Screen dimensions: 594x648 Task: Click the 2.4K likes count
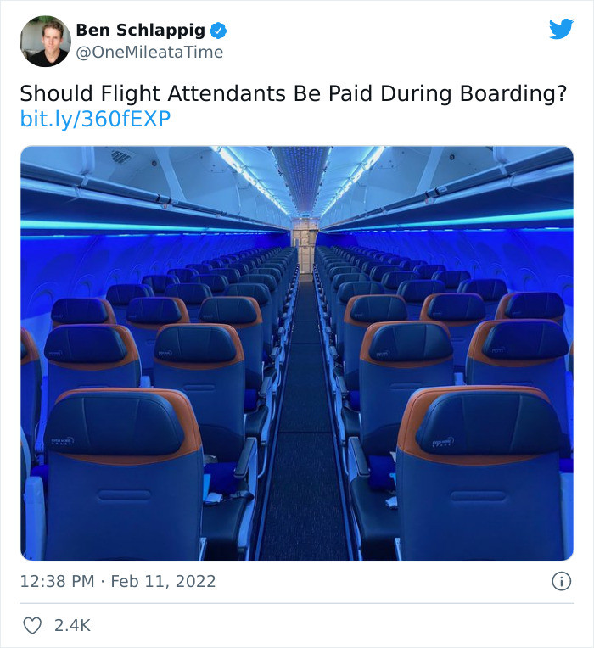pyautogui.click(x=72, y=626)
